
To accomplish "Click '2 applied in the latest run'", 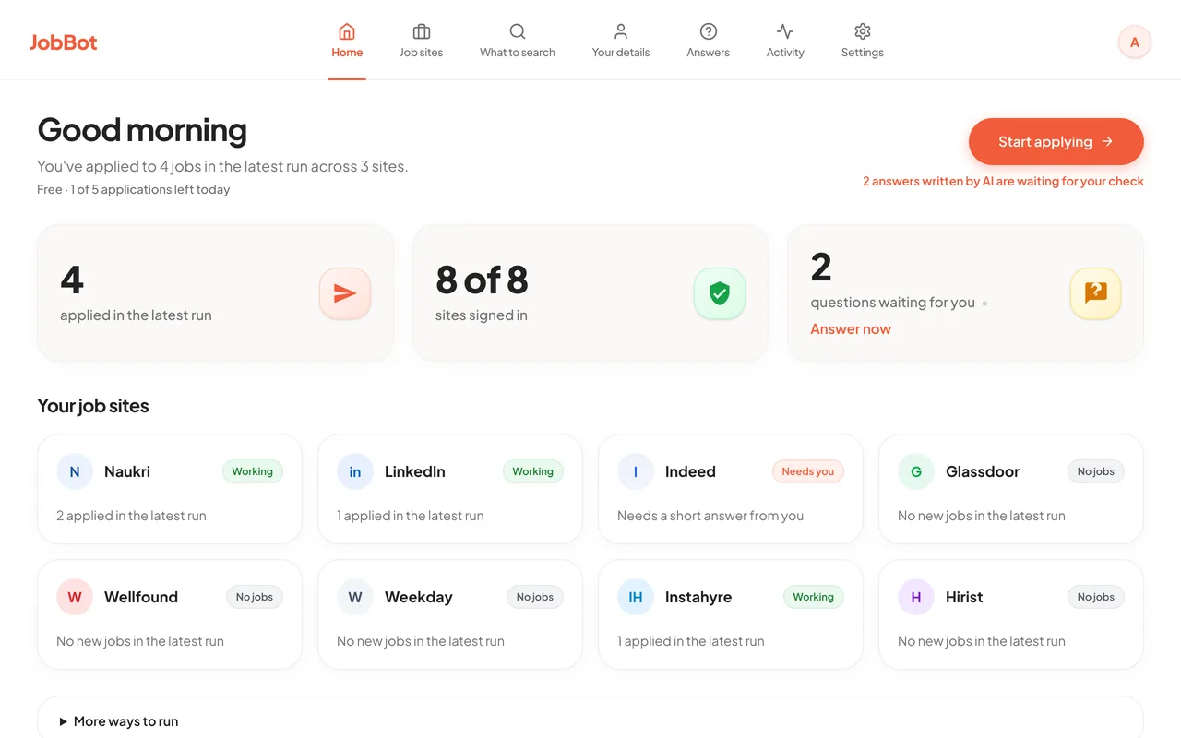I will click(x=131, y=516).
